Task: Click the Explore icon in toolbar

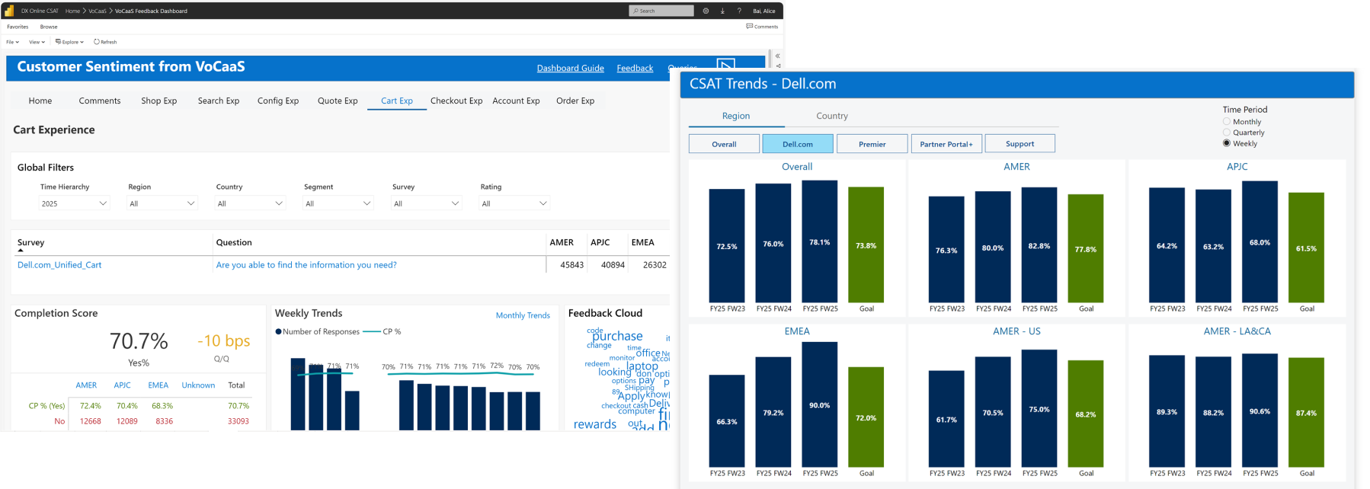Action: click(x=59, y=42)
